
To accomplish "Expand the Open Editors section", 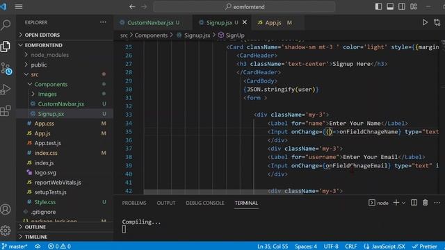I will tap(42, 35).
